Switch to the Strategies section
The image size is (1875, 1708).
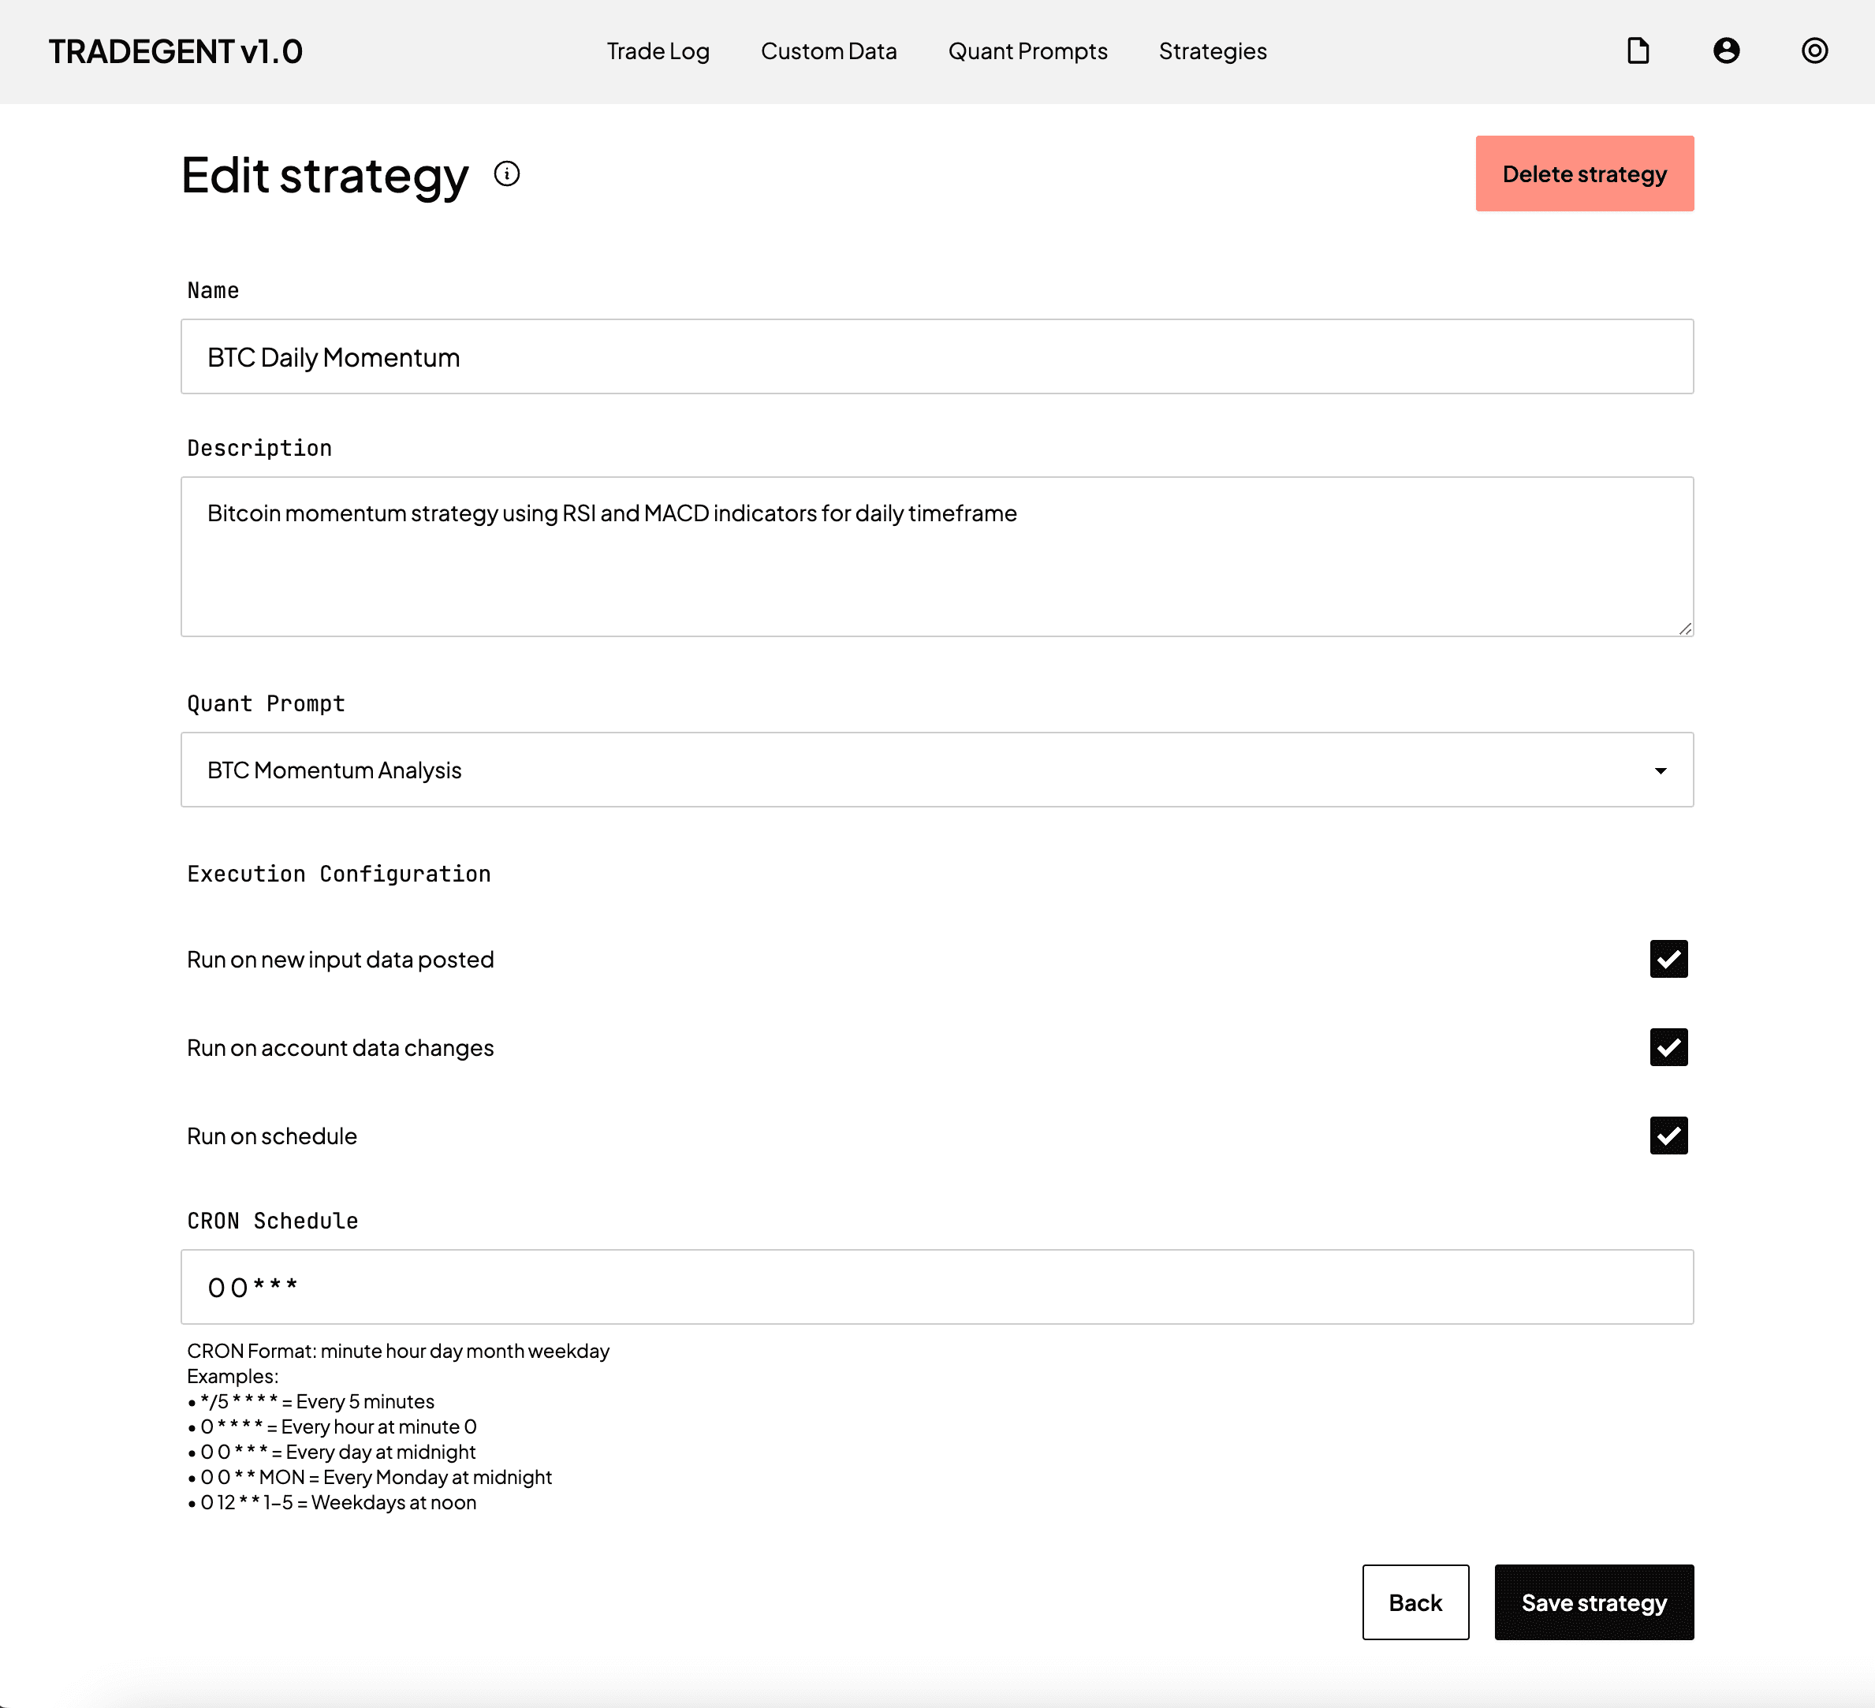point(1212,51)
